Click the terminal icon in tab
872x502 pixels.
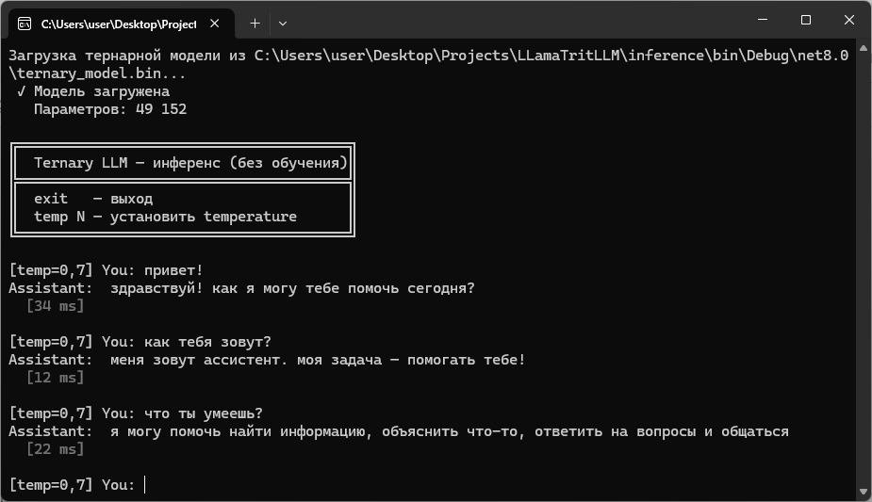coord(25,24)
